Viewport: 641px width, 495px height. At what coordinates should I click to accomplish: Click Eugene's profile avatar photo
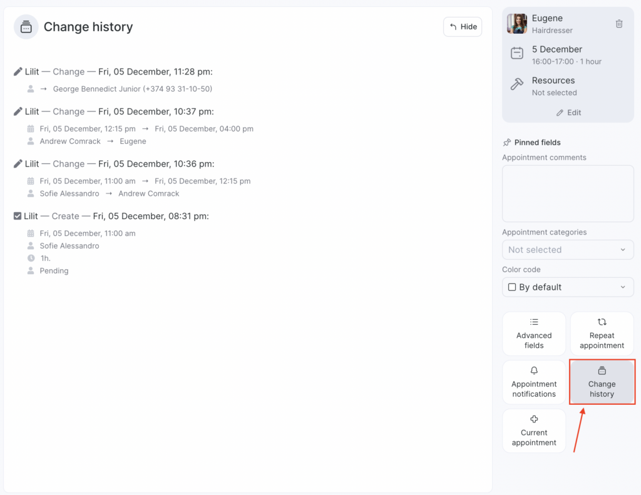[x=517, y=24]
